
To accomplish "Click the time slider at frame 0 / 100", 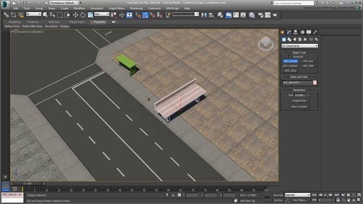I will click(x=28, y=184).
